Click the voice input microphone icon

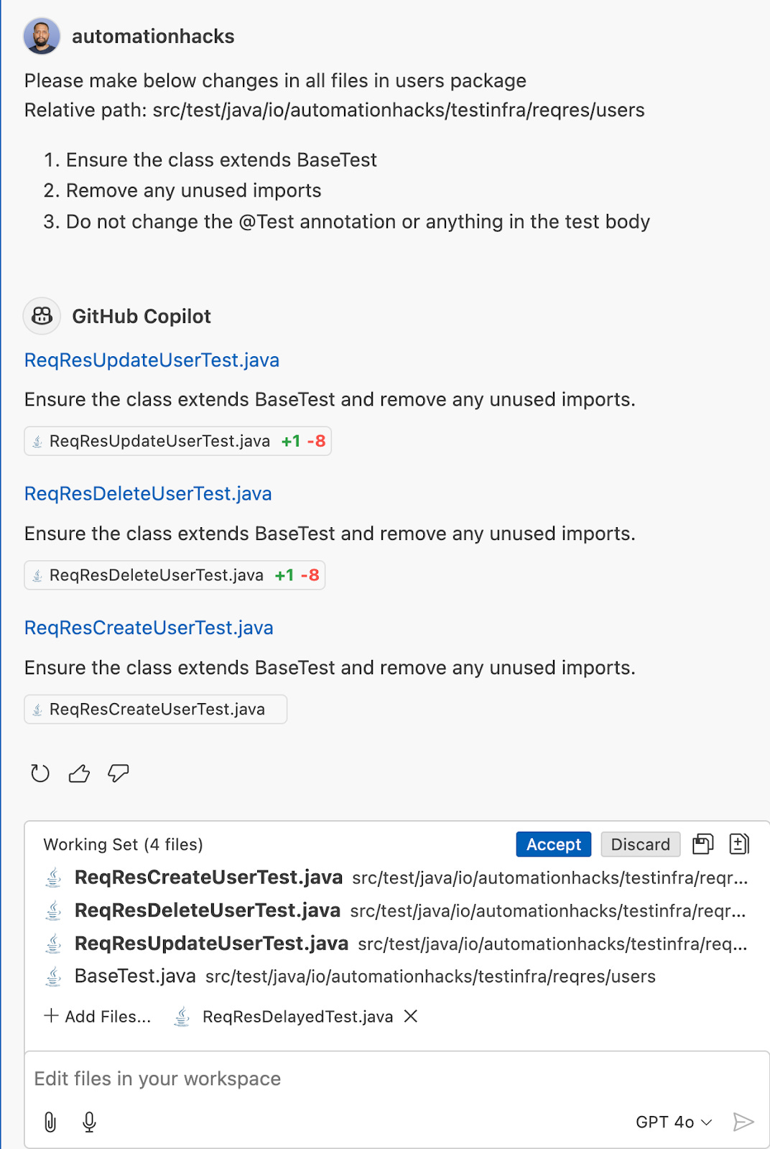(x=89, y=1121)
